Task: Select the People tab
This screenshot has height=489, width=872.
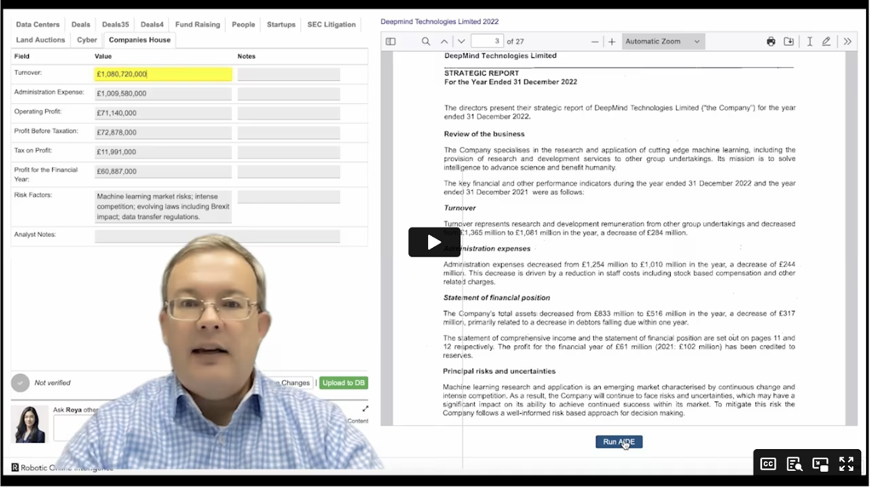Action: pyautogui.click(x=244, y=25)
